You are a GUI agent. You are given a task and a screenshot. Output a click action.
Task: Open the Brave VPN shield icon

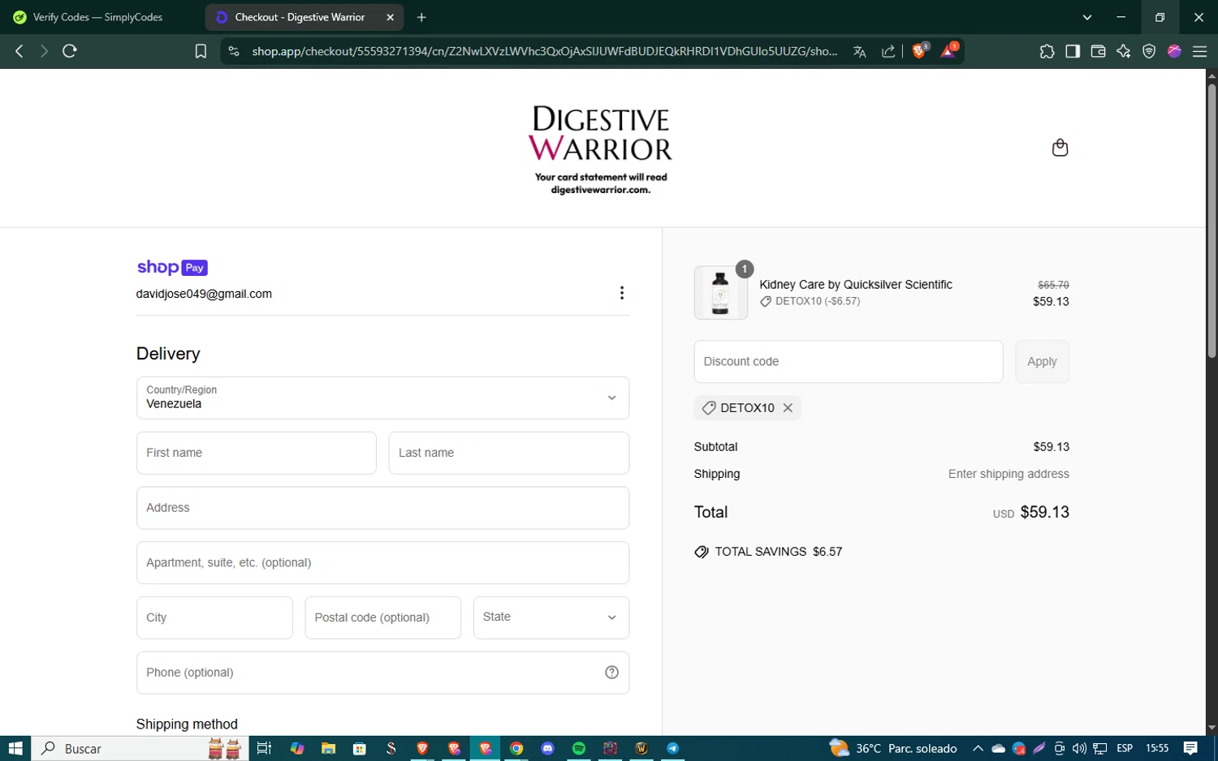tap(1149, 51)
